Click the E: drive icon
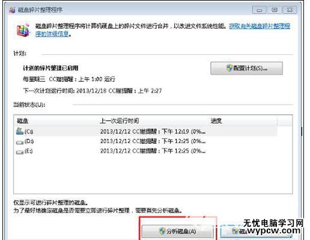This screenshot has width=310, height=240. pyautogui.click(x=20, y=152)
